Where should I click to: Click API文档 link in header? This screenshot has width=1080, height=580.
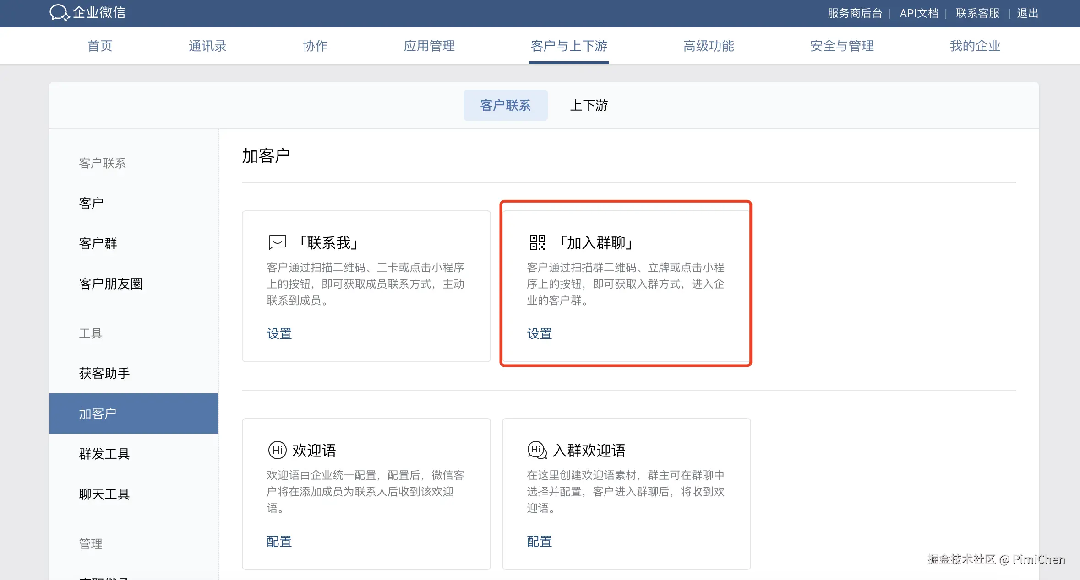[x=919, y=13]
